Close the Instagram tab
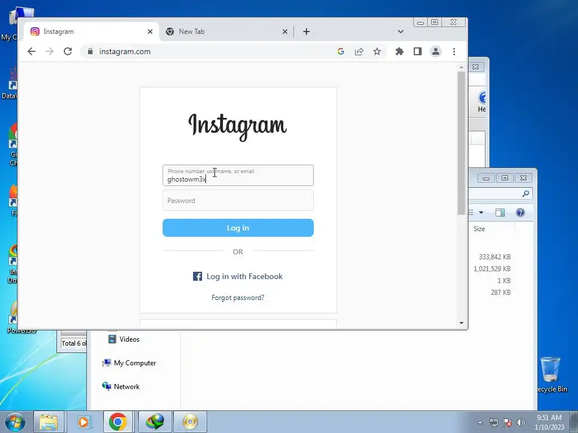Screen dimensions: 578x433 [150, 32]
